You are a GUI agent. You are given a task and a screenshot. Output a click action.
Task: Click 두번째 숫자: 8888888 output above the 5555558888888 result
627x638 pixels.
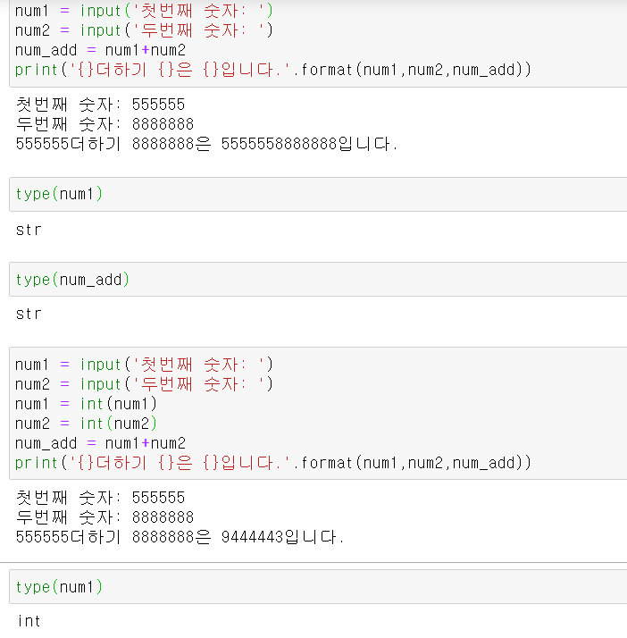(x=104, y=124)
